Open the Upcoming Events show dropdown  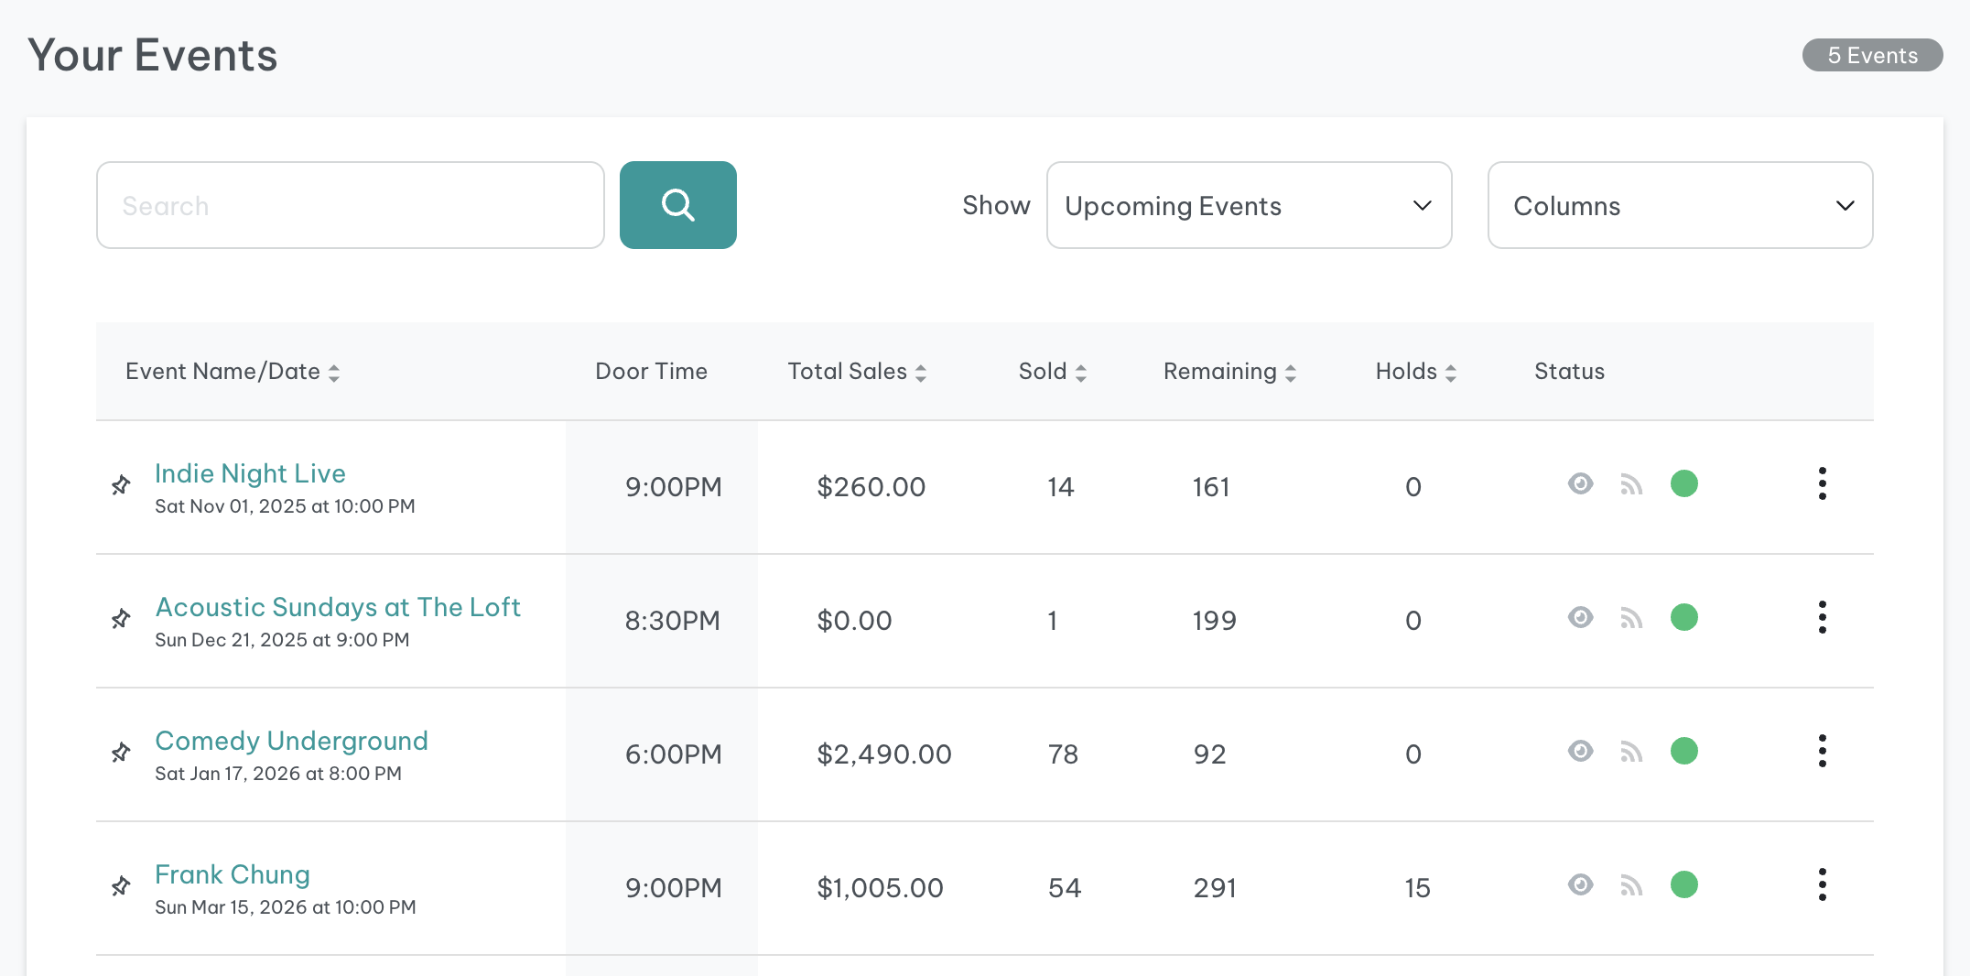1249,205
